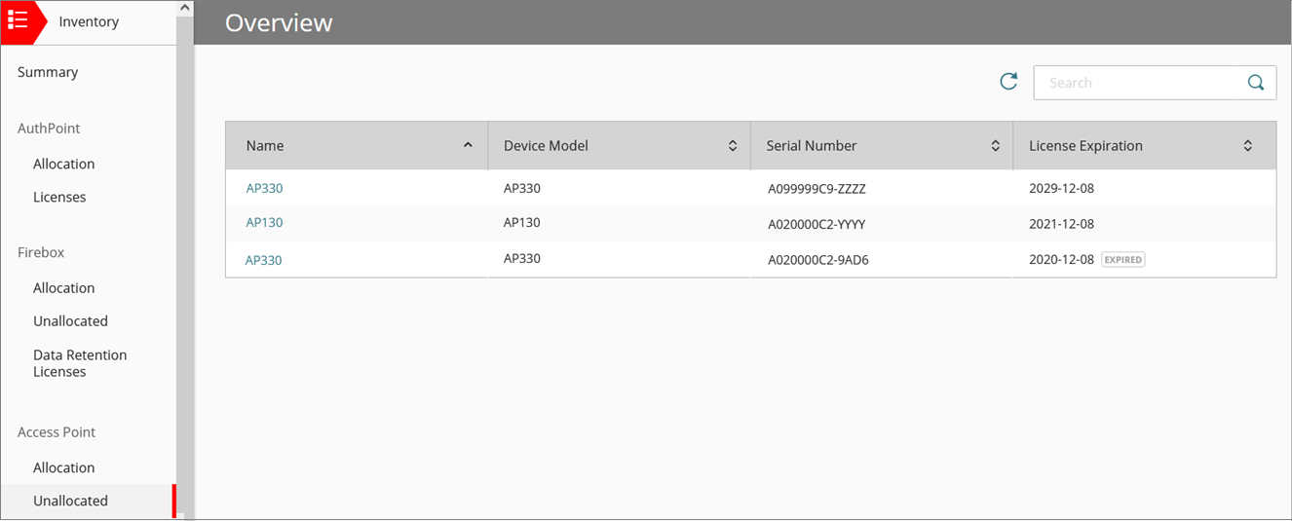Open Firebox Unallocated list
Image resolution: width=1292 pixels, height=521 pixels.
click(70, 321)
